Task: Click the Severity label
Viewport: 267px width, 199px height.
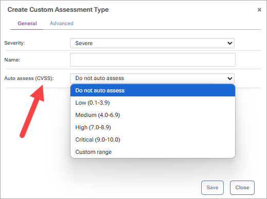Action: point(14,43)
